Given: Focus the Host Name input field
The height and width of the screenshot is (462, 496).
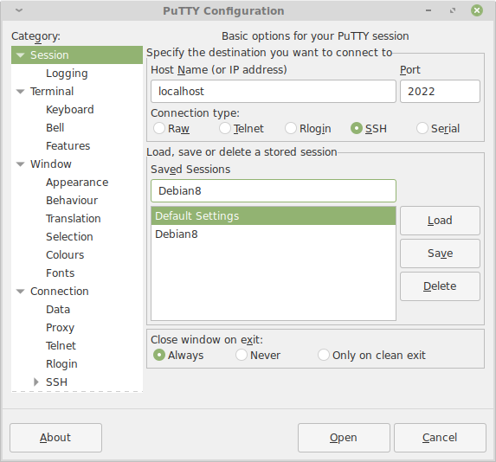Looking at the screenshot, I should coord(274,92).
